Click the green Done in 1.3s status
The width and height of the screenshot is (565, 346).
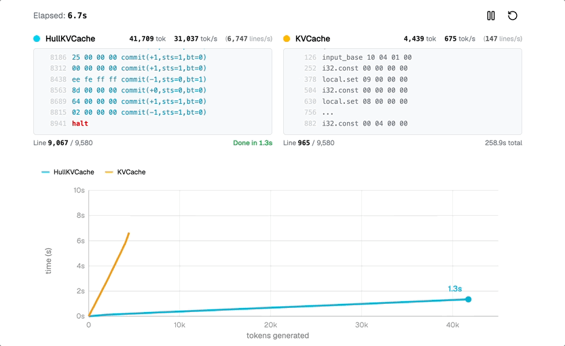pyautogui.click(x=252, y=143)
